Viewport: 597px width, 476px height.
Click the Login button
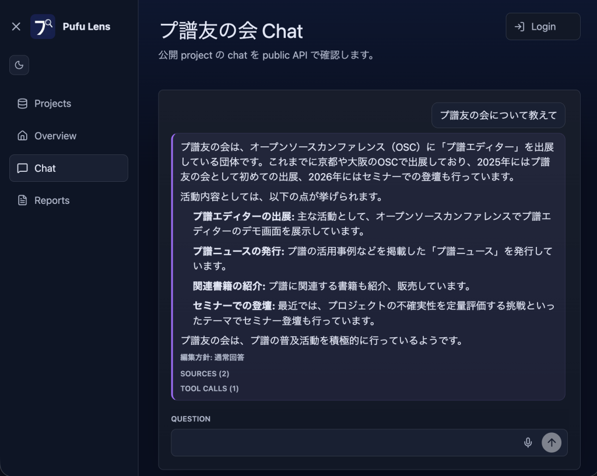click(x=543, y=27)
